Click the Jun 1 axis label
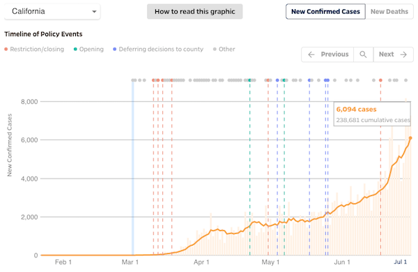 342,262
